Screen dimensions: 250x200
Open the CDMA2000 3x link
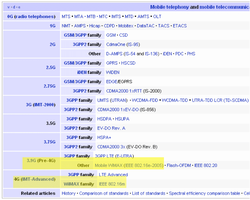click(111, 147)
